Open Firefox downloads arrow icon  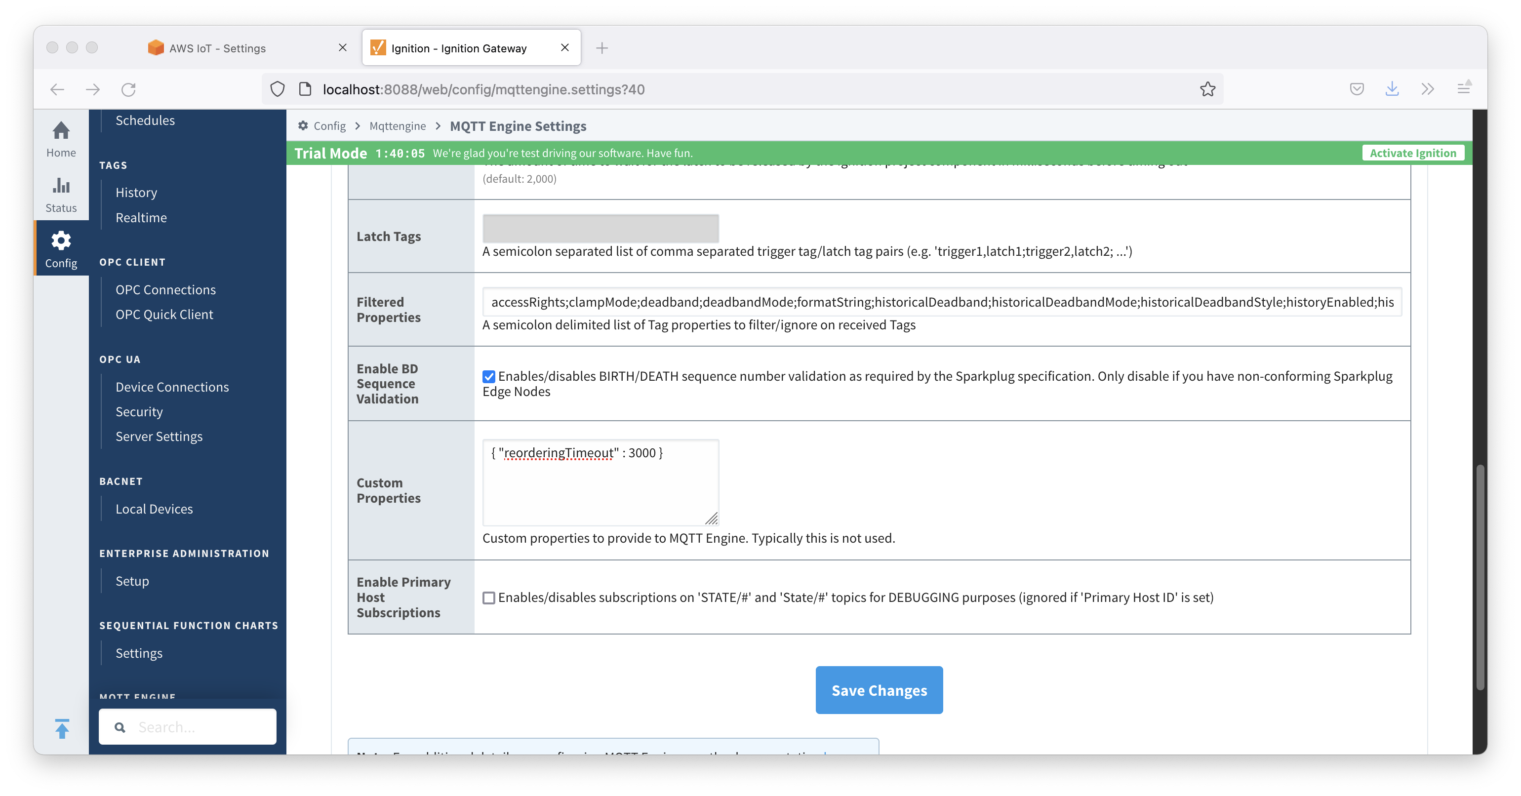(x=1392, y=89)
